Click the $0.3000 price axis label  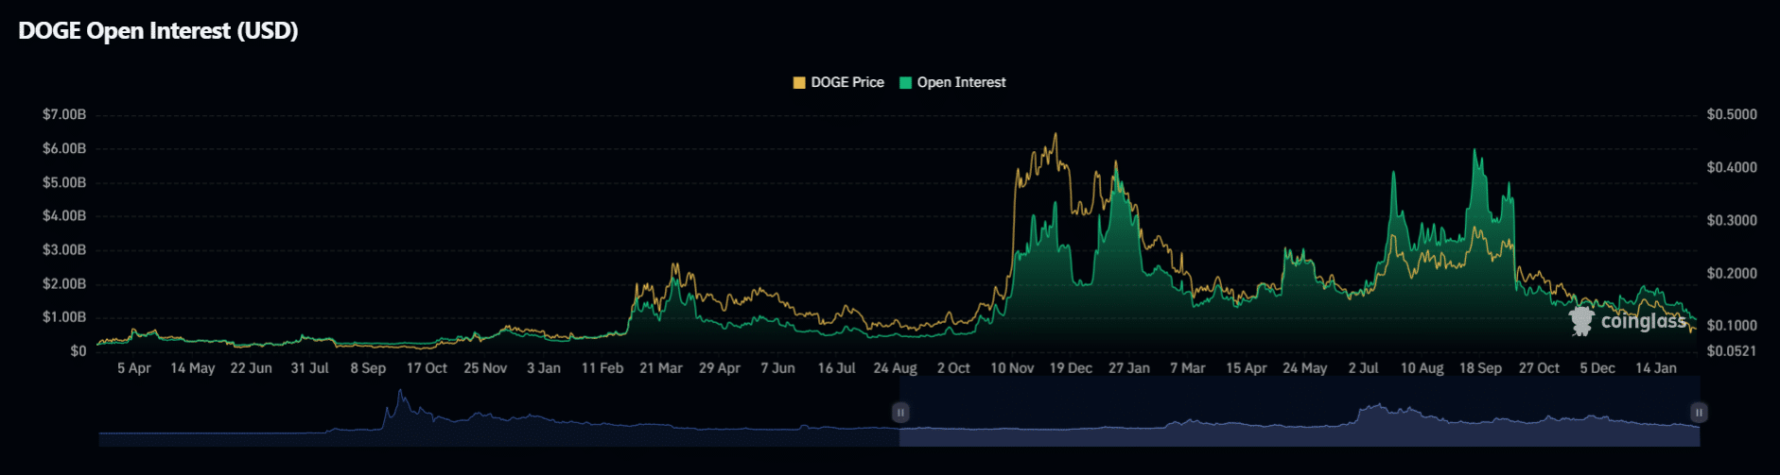tap(1732, 220)
